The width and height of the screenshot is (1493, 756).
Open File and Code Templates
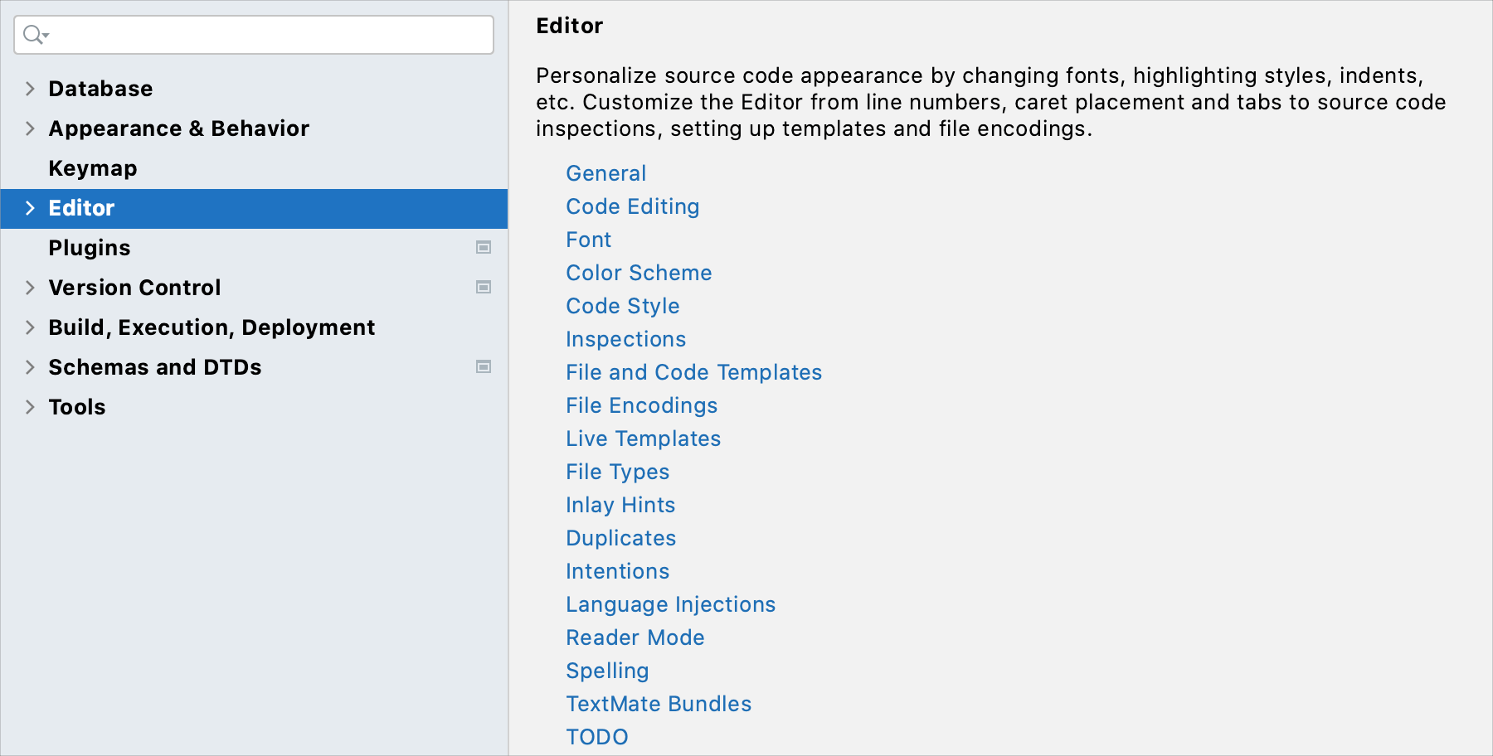tap(693, 371)
